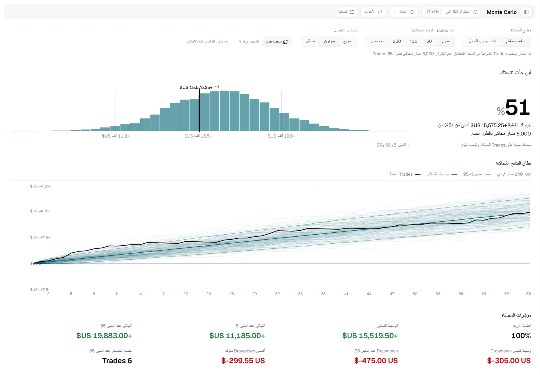Toggle the sidebar panel icon
This screenshot has width=540, height=375.
coord(526,12)
